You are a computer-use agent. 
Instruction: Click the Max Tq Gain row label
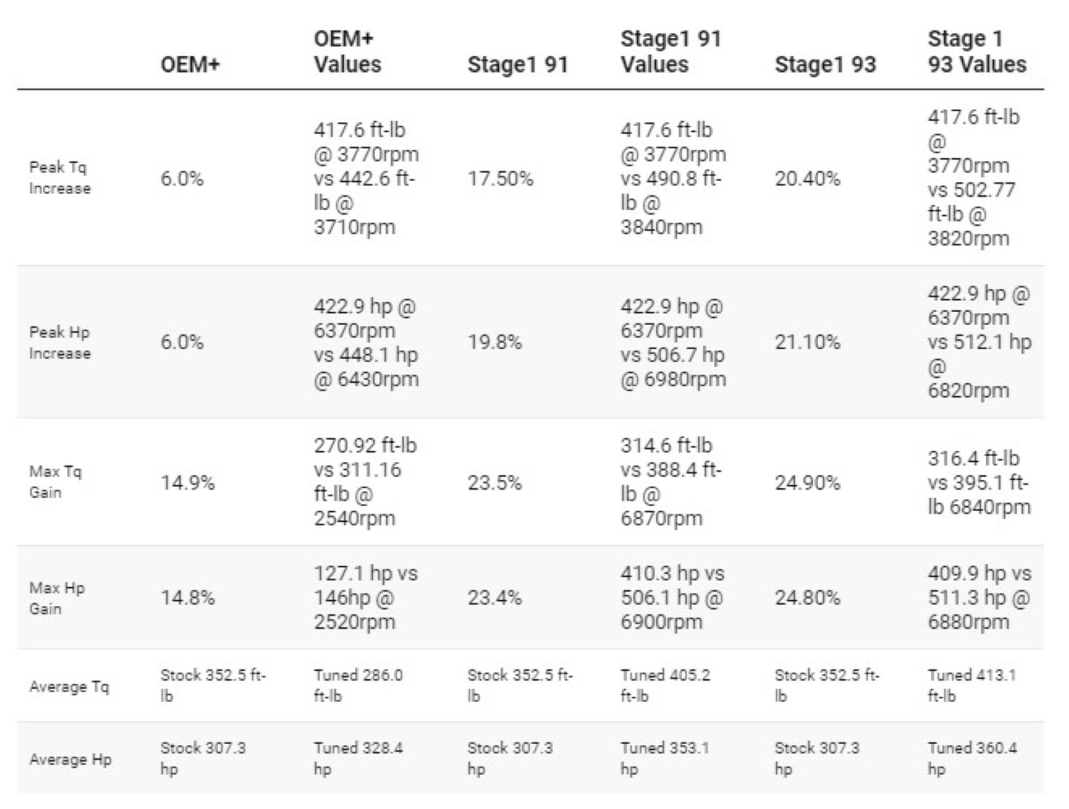pos(56,482)
